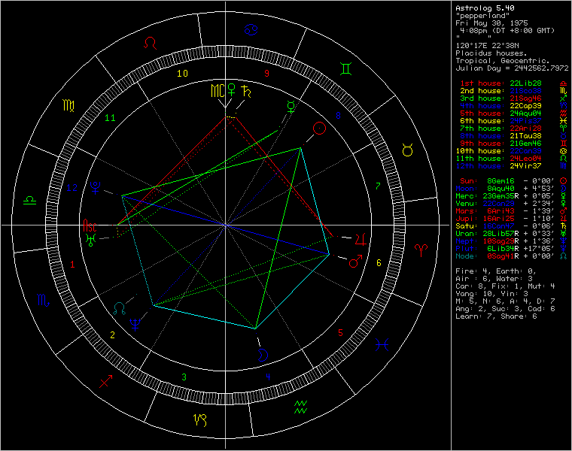The width and height of the screenshot is (572, 451).
Task: Click the 'Julian Day = 2442562.7972' line
Action: pyautogui.click(x=512, y=68)
